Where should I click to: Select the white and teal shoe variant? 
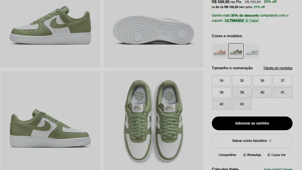point(252,51)
